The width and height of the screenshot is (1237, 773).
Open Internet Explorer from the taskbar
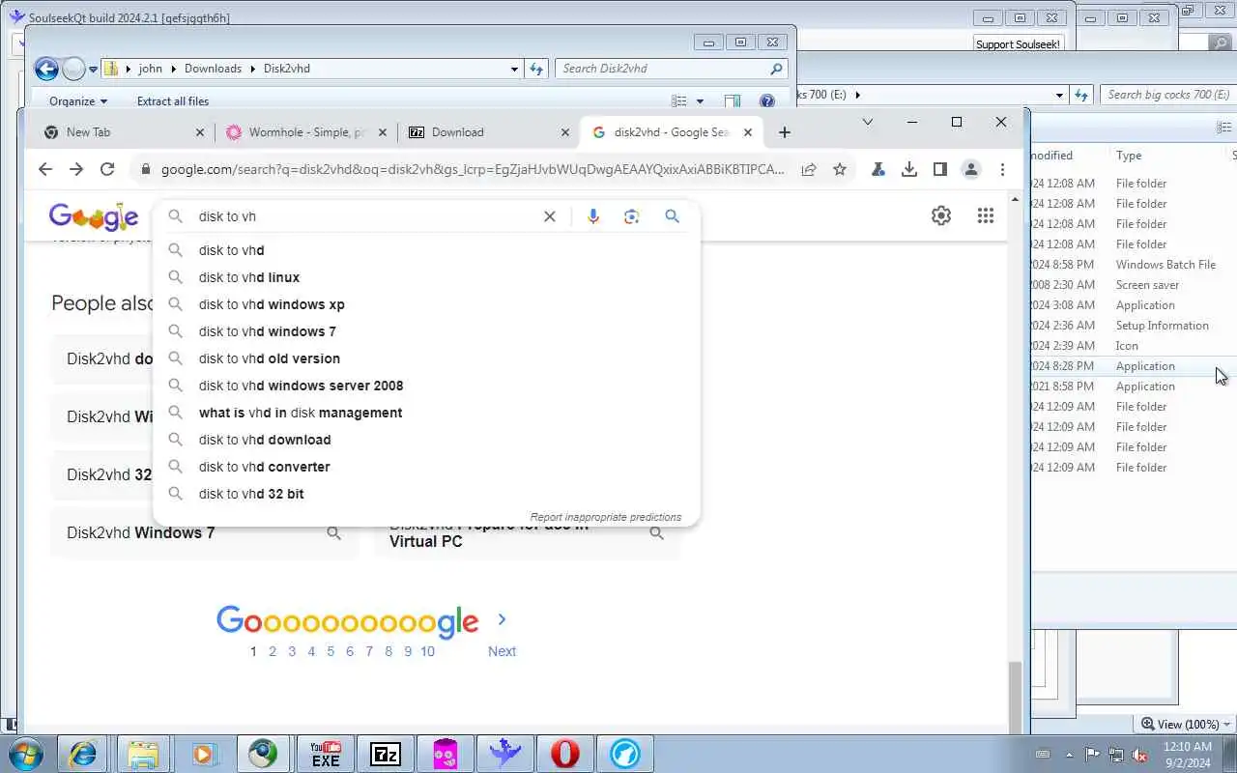(x=82, y=754)
